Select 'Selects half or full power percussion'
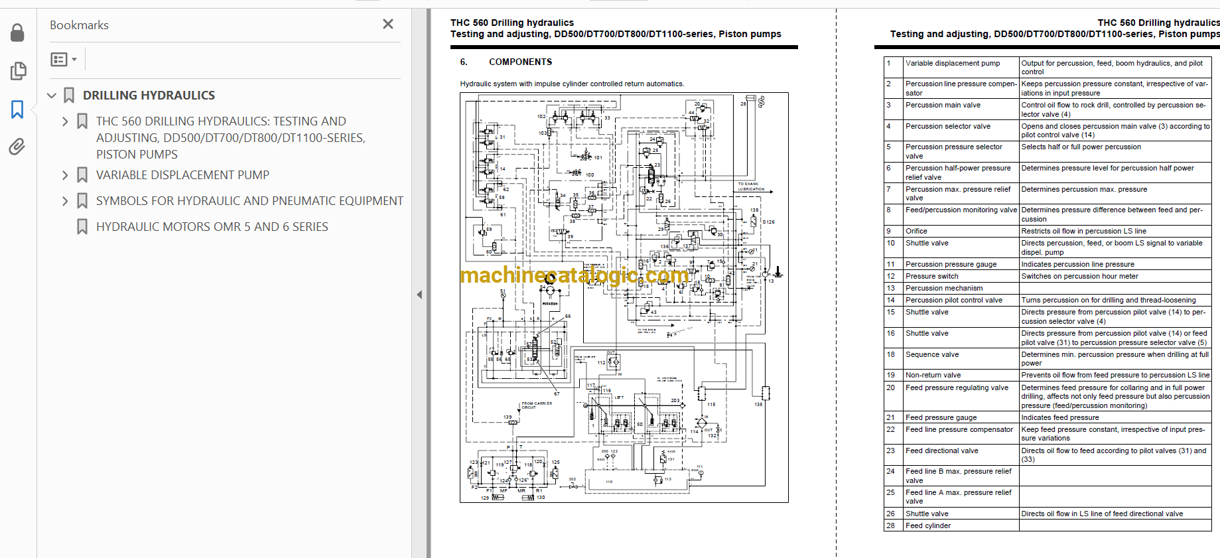The image size is (1220, 558). [x=1115, y=151]
